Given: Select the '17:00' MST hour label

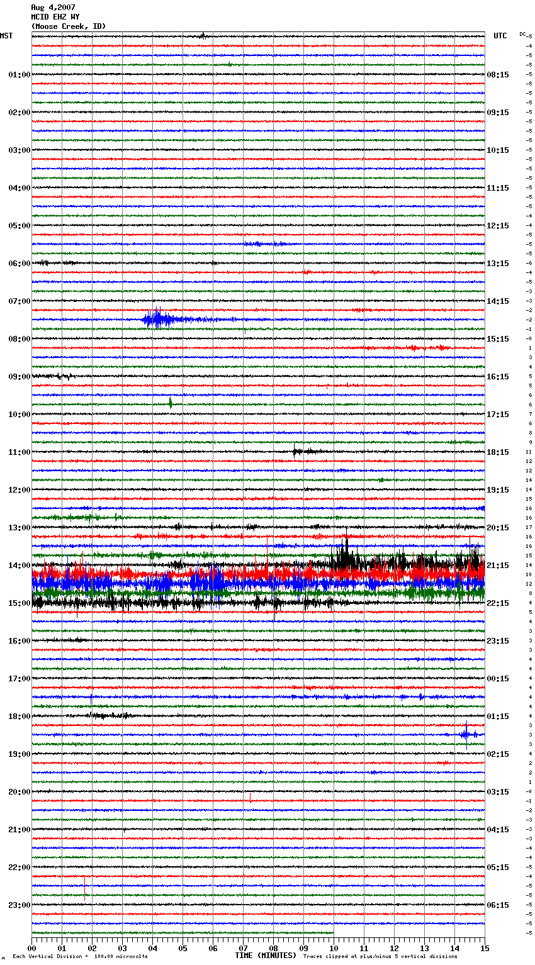Looking at the screenshot, I should coord(19,679).
